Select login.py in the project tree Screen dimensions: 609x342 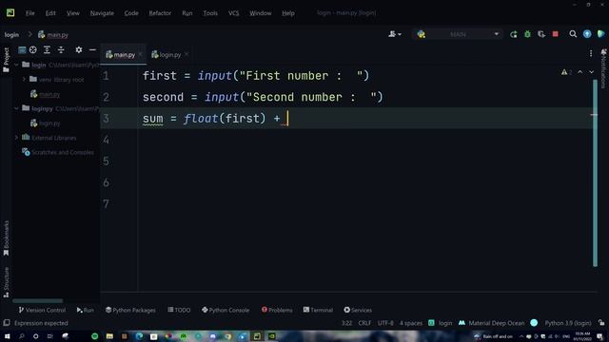[46, 123]
